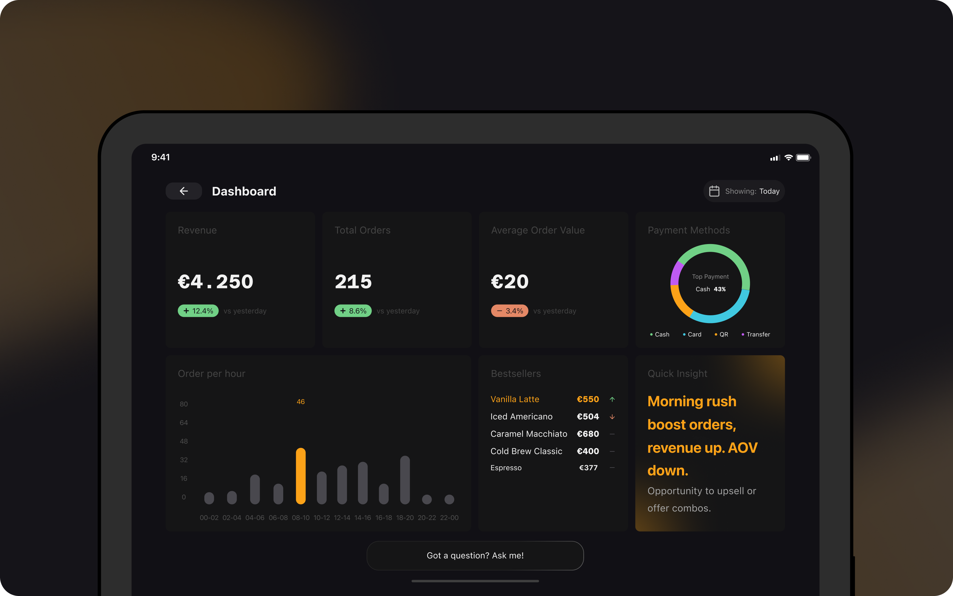Select the +12.4% revenue badge

coord(198,311)
